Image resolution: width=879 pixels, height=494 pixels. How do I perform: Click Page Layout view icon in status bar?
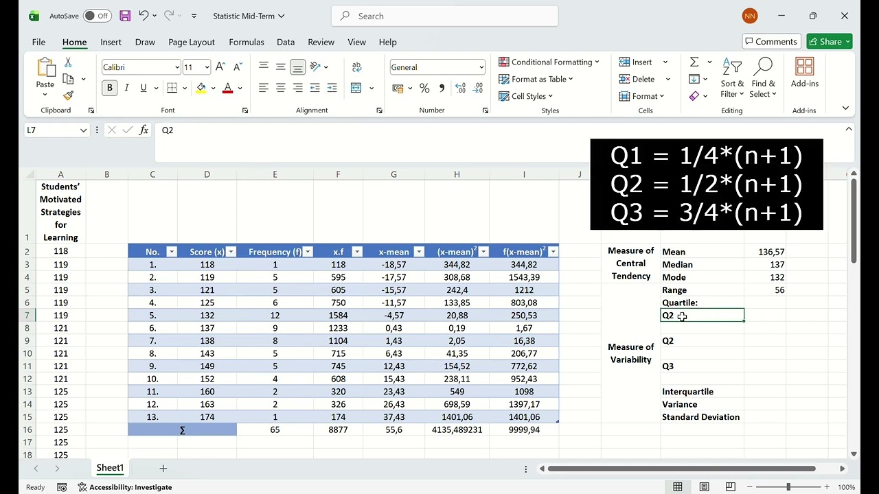pyautogui.click(x=704, y=487)
